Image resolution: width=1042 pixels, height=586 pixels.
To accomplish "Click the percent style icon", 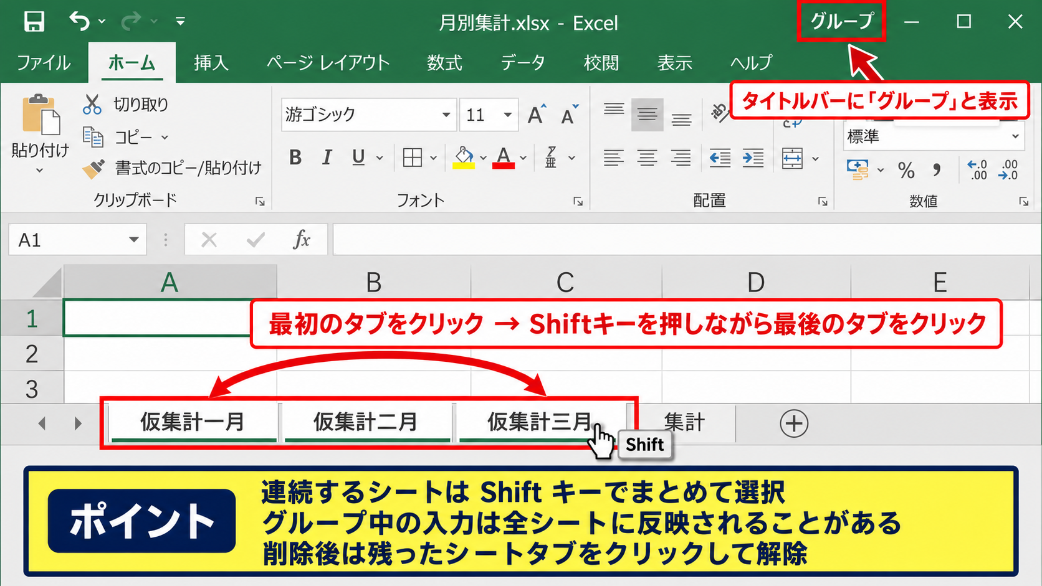I will (x=906, y=169).
